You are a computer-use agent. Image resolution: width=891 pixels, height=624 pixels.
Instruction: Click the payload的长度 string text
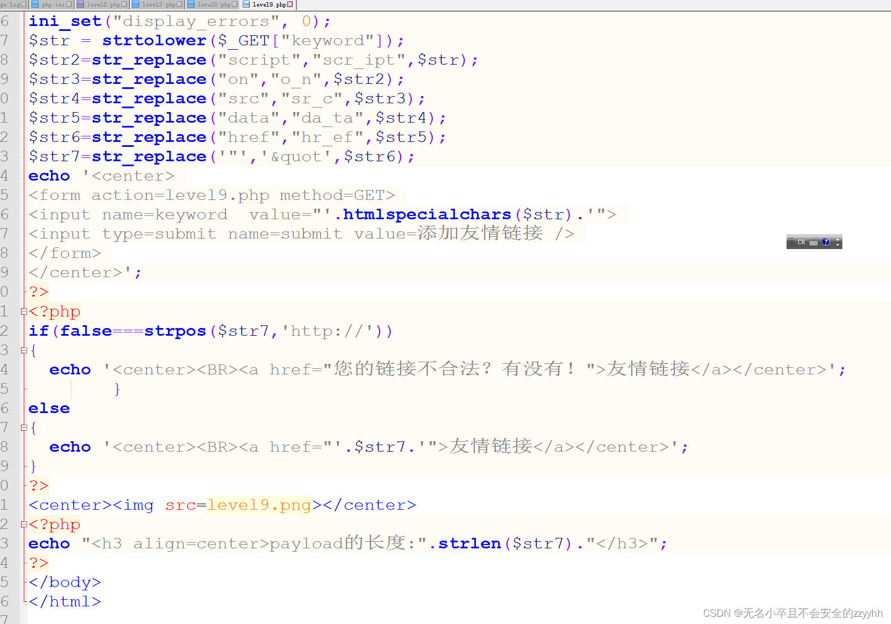click(x=338, y=543)
